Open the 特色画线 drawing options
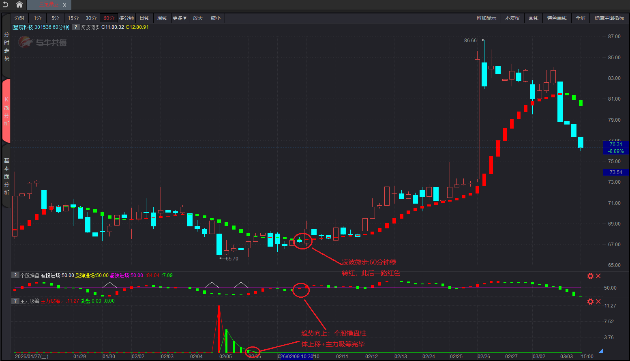 557,18
